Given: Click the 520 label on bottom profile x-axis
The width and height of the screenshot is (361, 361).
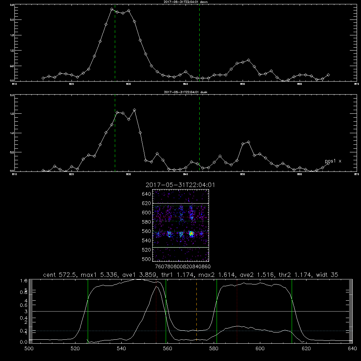Looking at the screenshot, I should click(75, 349).
